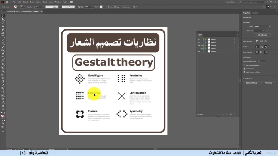Hide Layer 5 with eye icon
This screenshot has height=156, width=278.
(x=199, y=42)
